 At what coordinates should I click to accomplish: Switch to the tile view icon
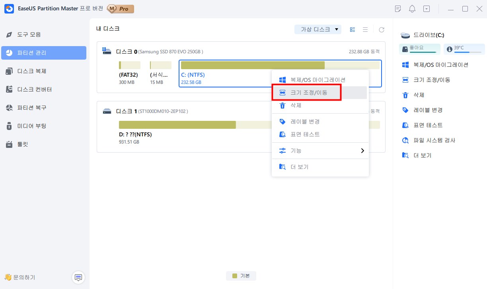click(x=352, y=29)
